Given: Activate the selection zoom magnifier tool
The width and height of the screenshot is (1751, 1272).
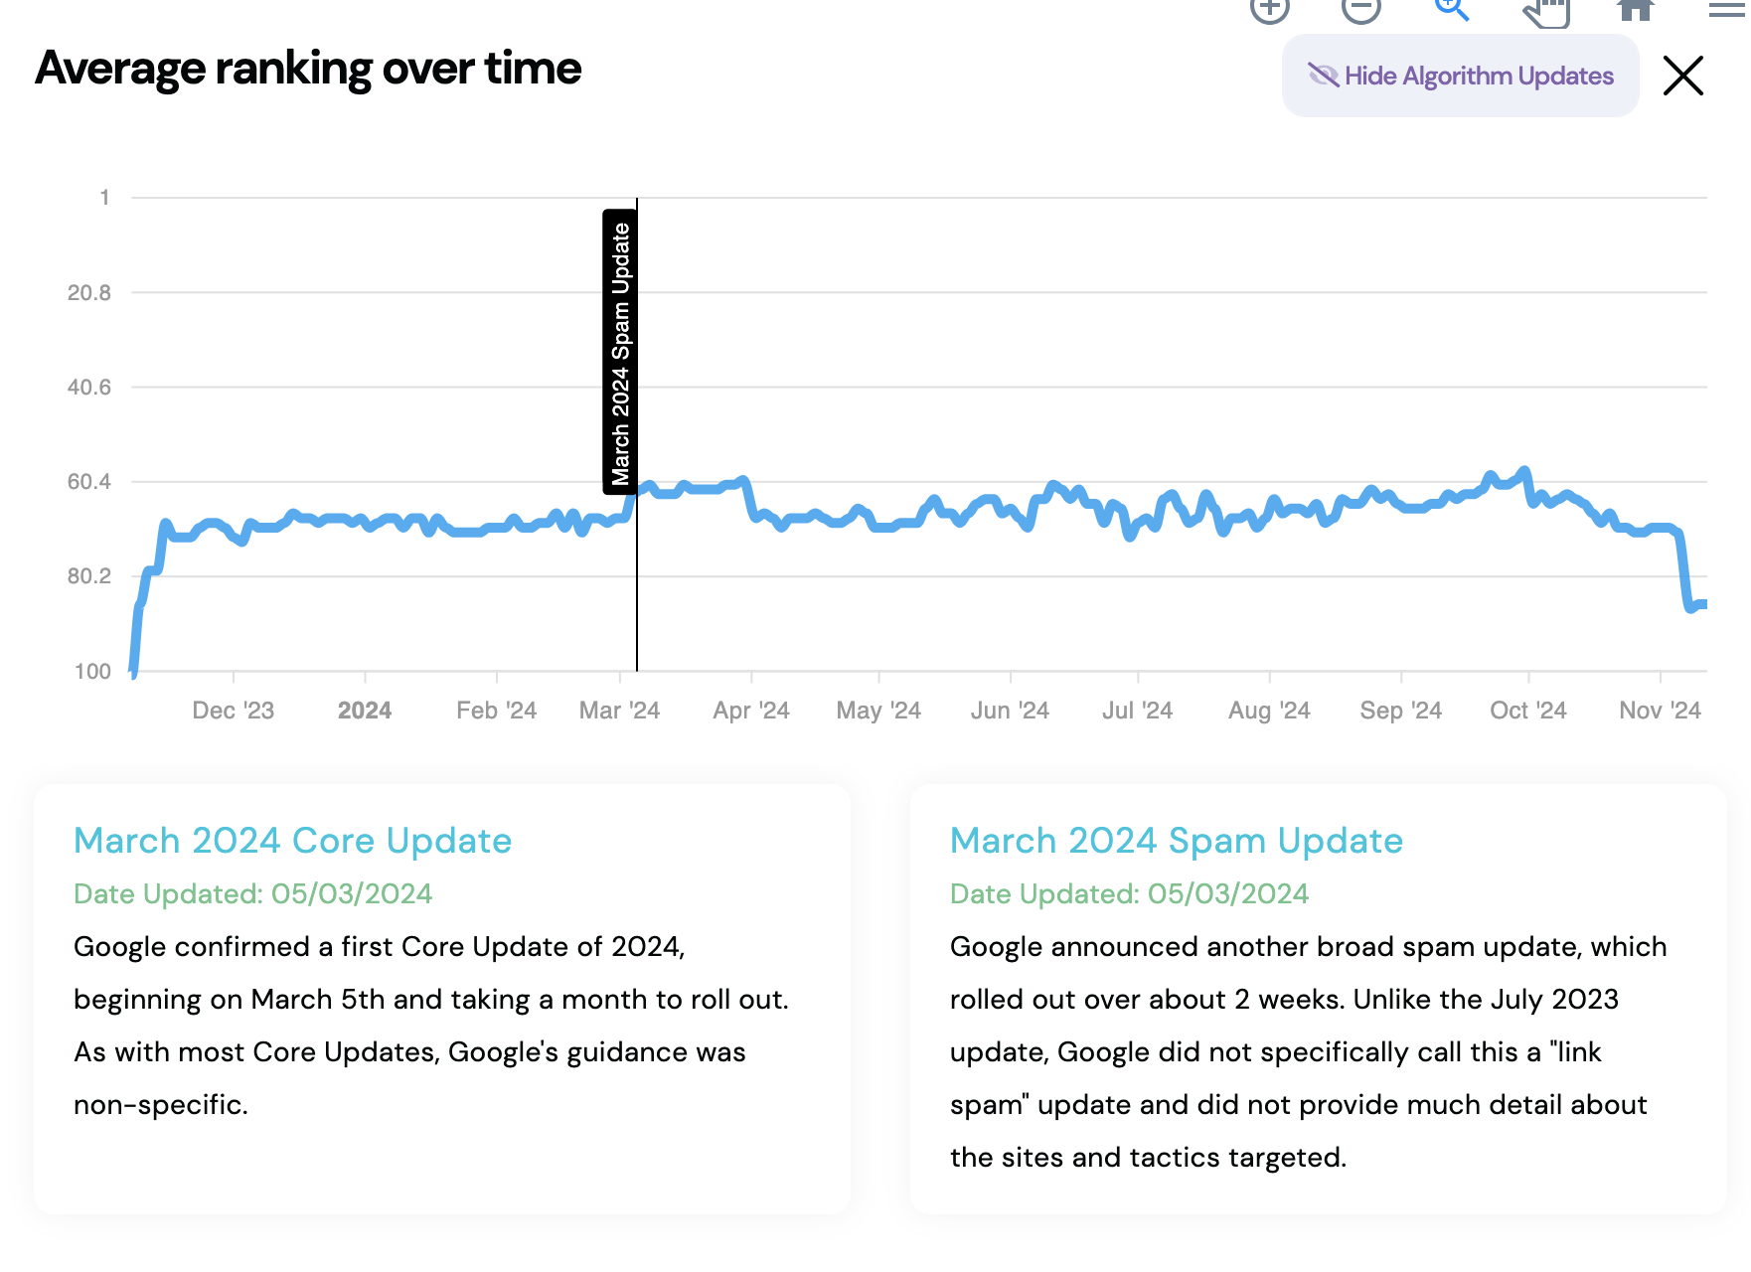Looking at the screenshot, I should coord(1452,9).
